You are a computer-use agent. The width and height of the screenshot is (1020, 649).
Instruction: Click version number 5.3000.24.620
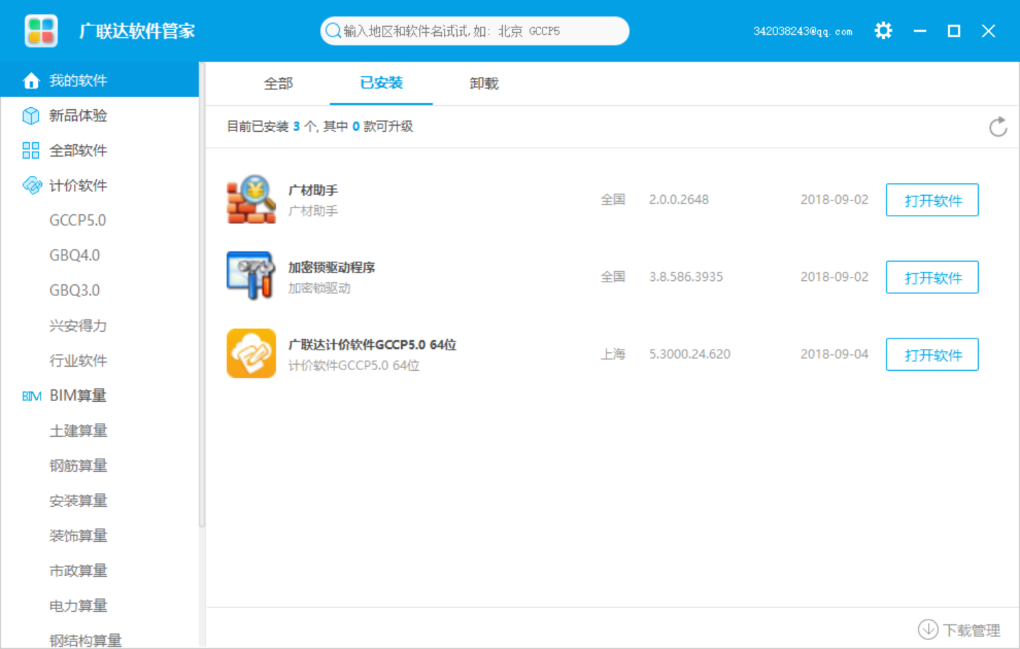coord(690,354)
